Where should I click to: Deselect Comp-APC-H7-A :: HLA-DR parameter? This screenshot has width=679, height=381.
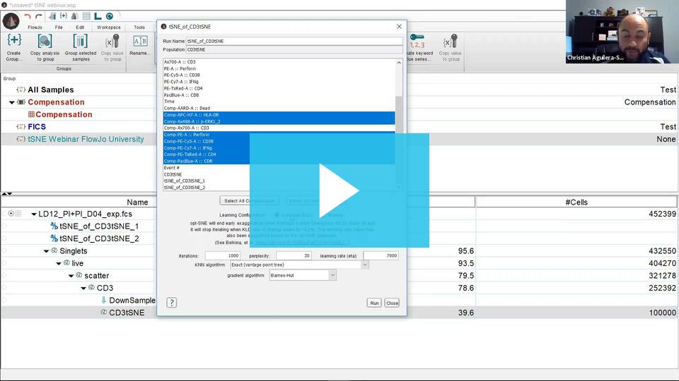279,115
